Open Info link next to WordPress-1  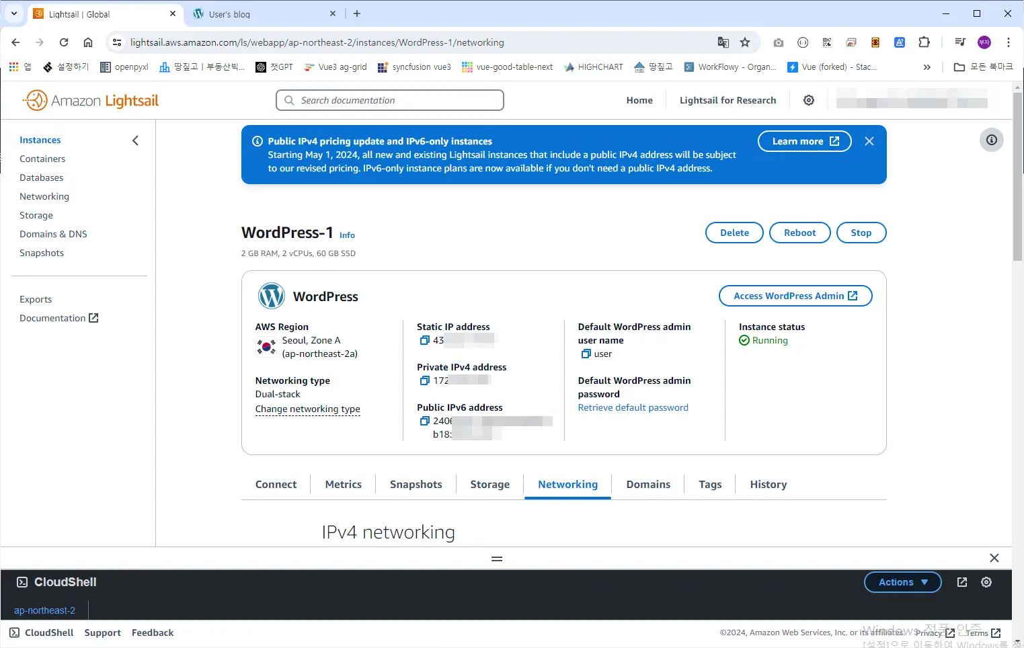tap(347, 235)
